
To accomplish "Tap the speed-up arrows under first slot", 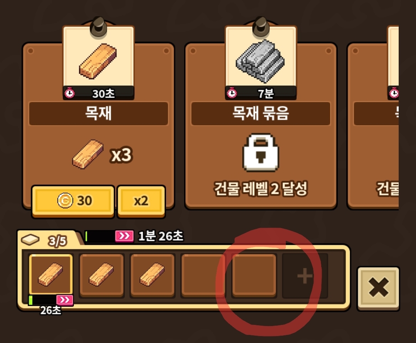I will point(65,300).
